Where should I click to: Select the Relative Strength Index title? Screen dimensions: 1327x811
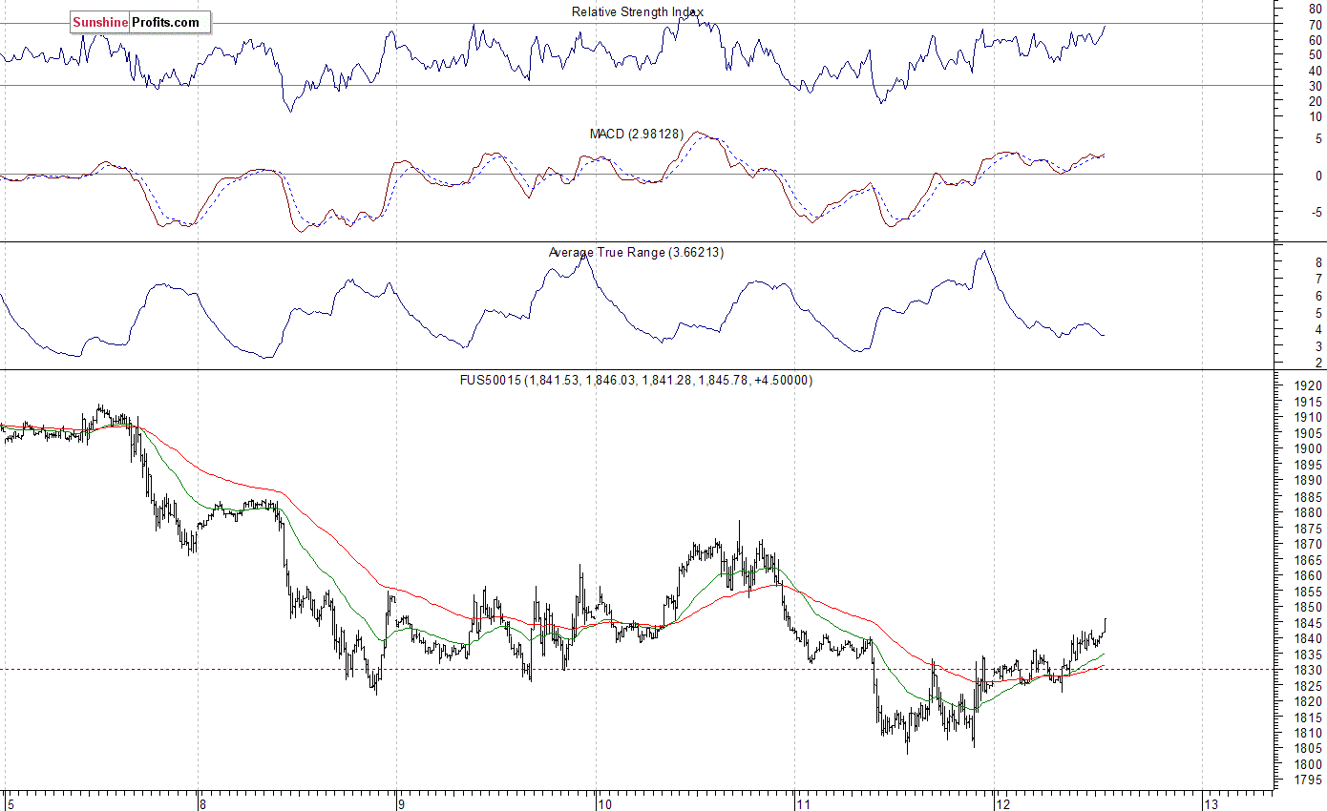[x=638, y=11]
